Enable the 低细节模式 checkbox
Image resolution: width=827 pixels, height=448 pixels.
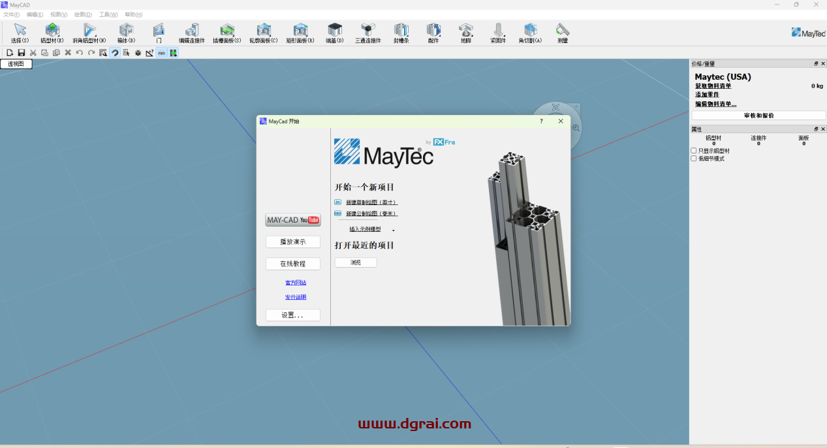click(x=694, y=159)
